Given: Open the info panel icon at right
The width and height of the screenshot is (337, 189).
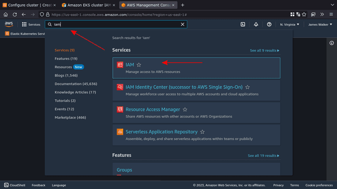Looking at the screenshot, I should [x=332, y=43].
